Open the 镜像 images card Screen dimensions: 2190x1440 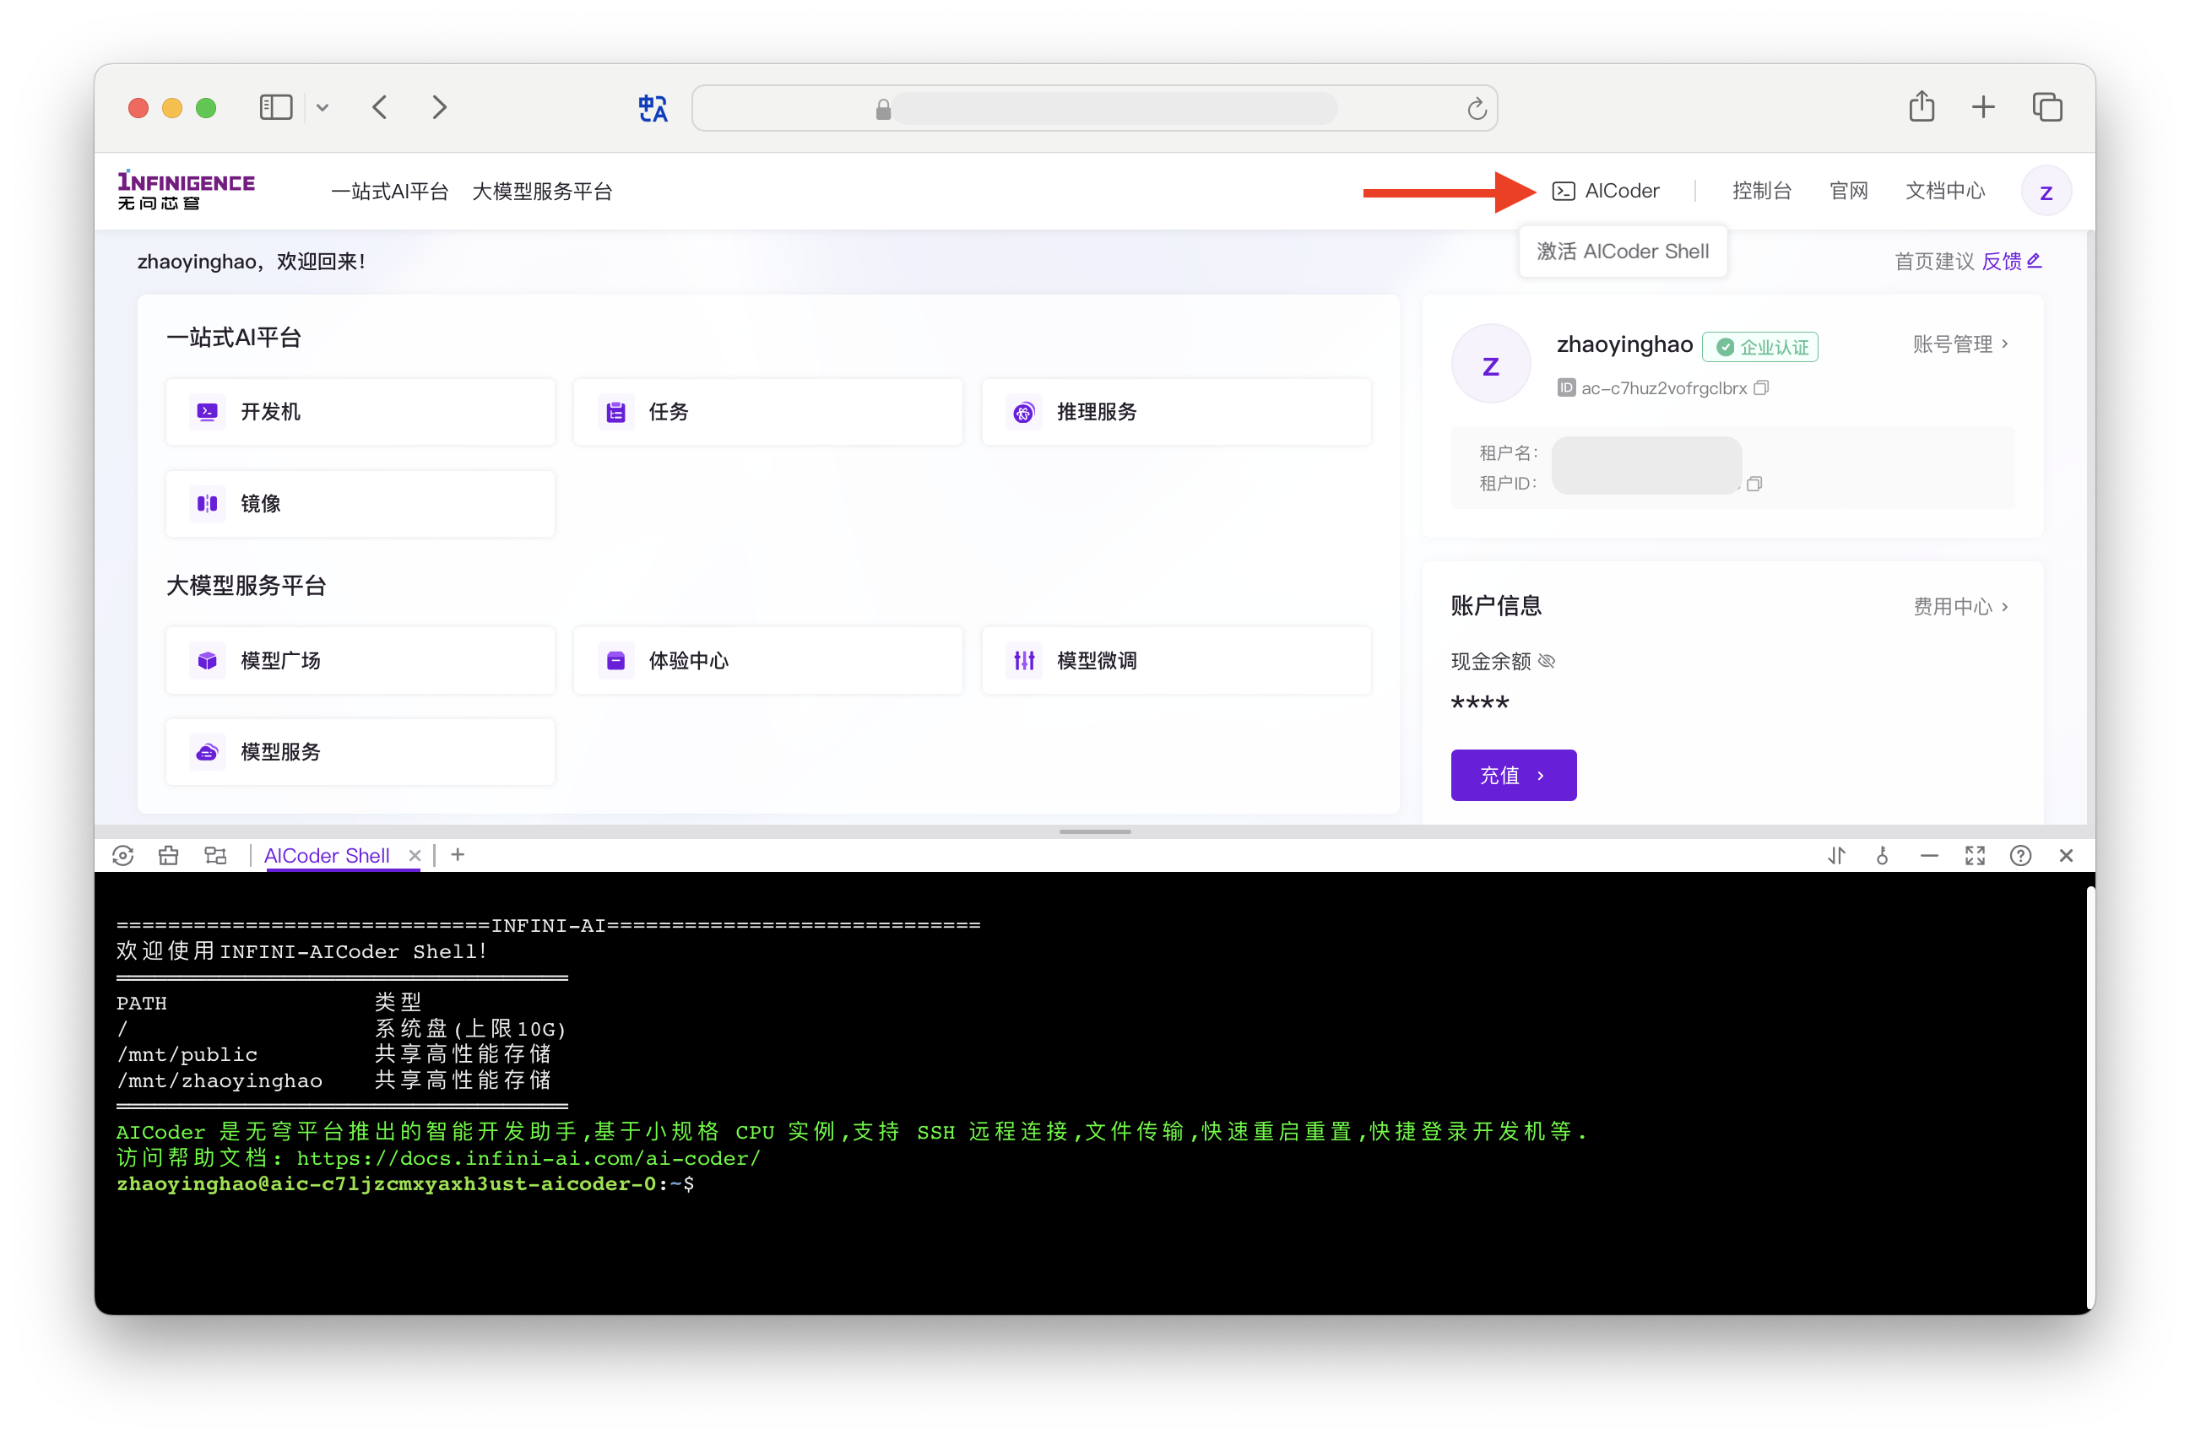[x=360, y=503]
